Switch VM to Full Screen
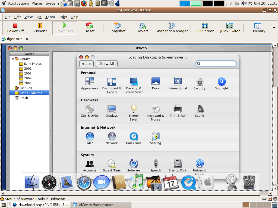Image resolution: width=278 pixels, height=208 pixels. pos(205,28)
